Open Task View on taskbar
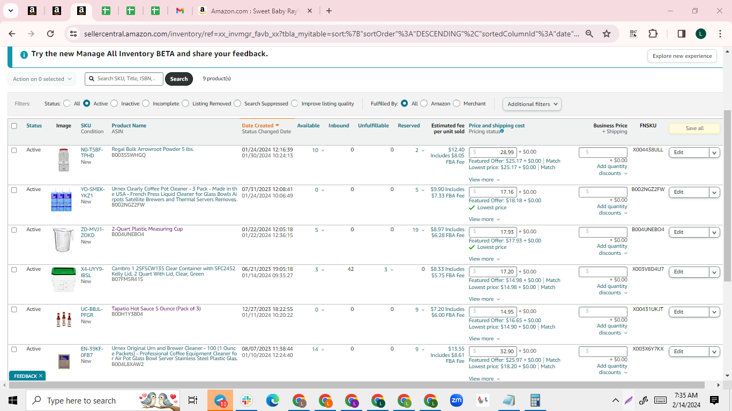Image resolution: width=732 pixels, height=411 pixels. tap(193, 400)
